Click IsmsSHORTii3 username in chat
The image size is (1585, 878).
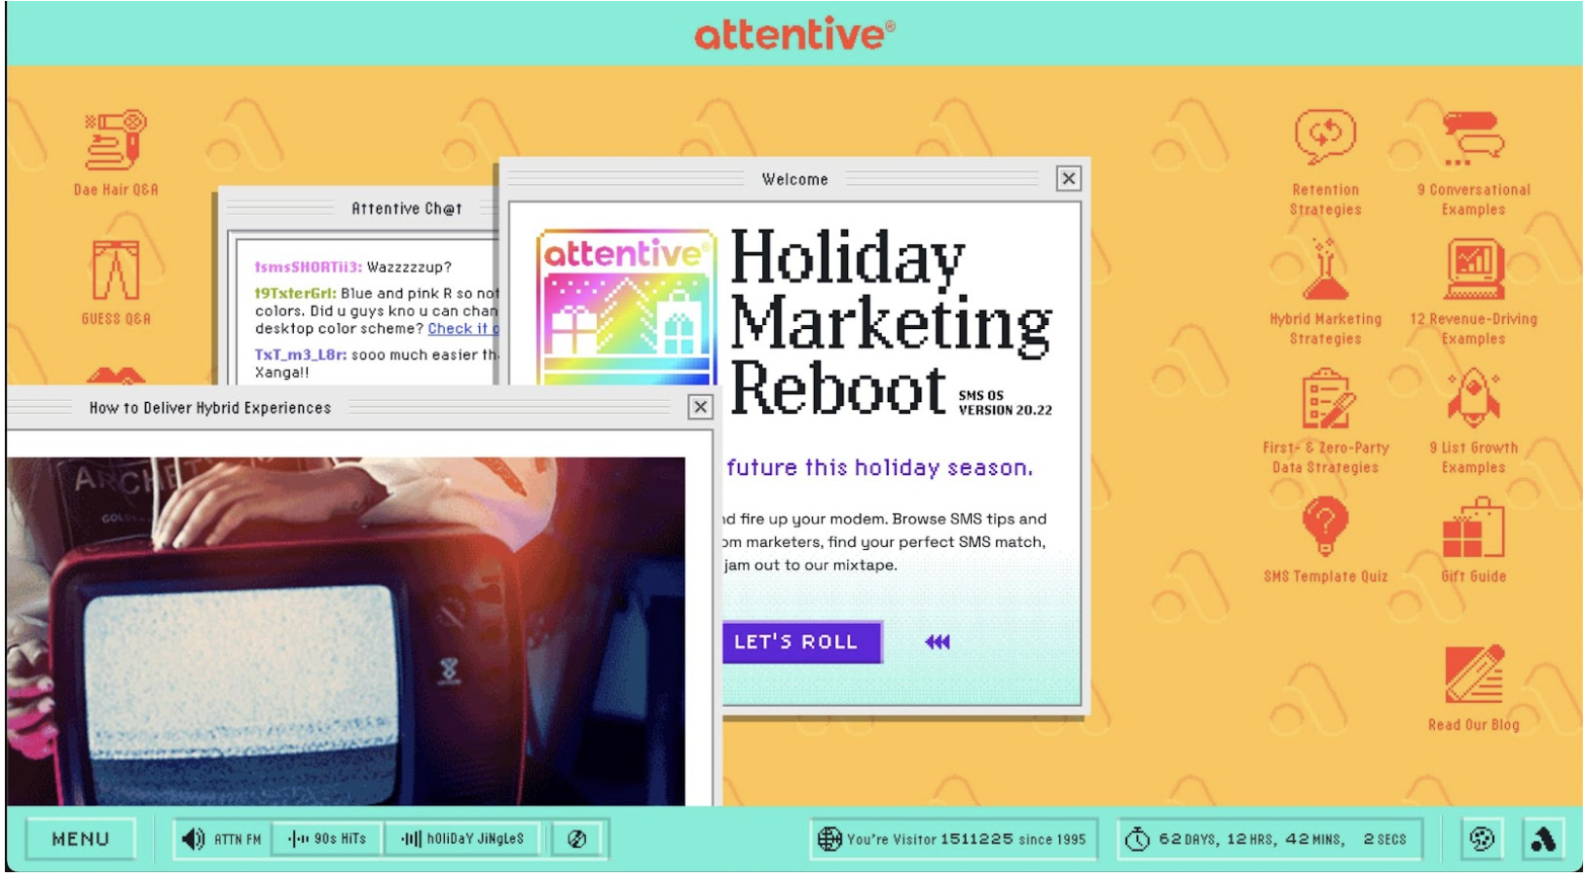308,267
